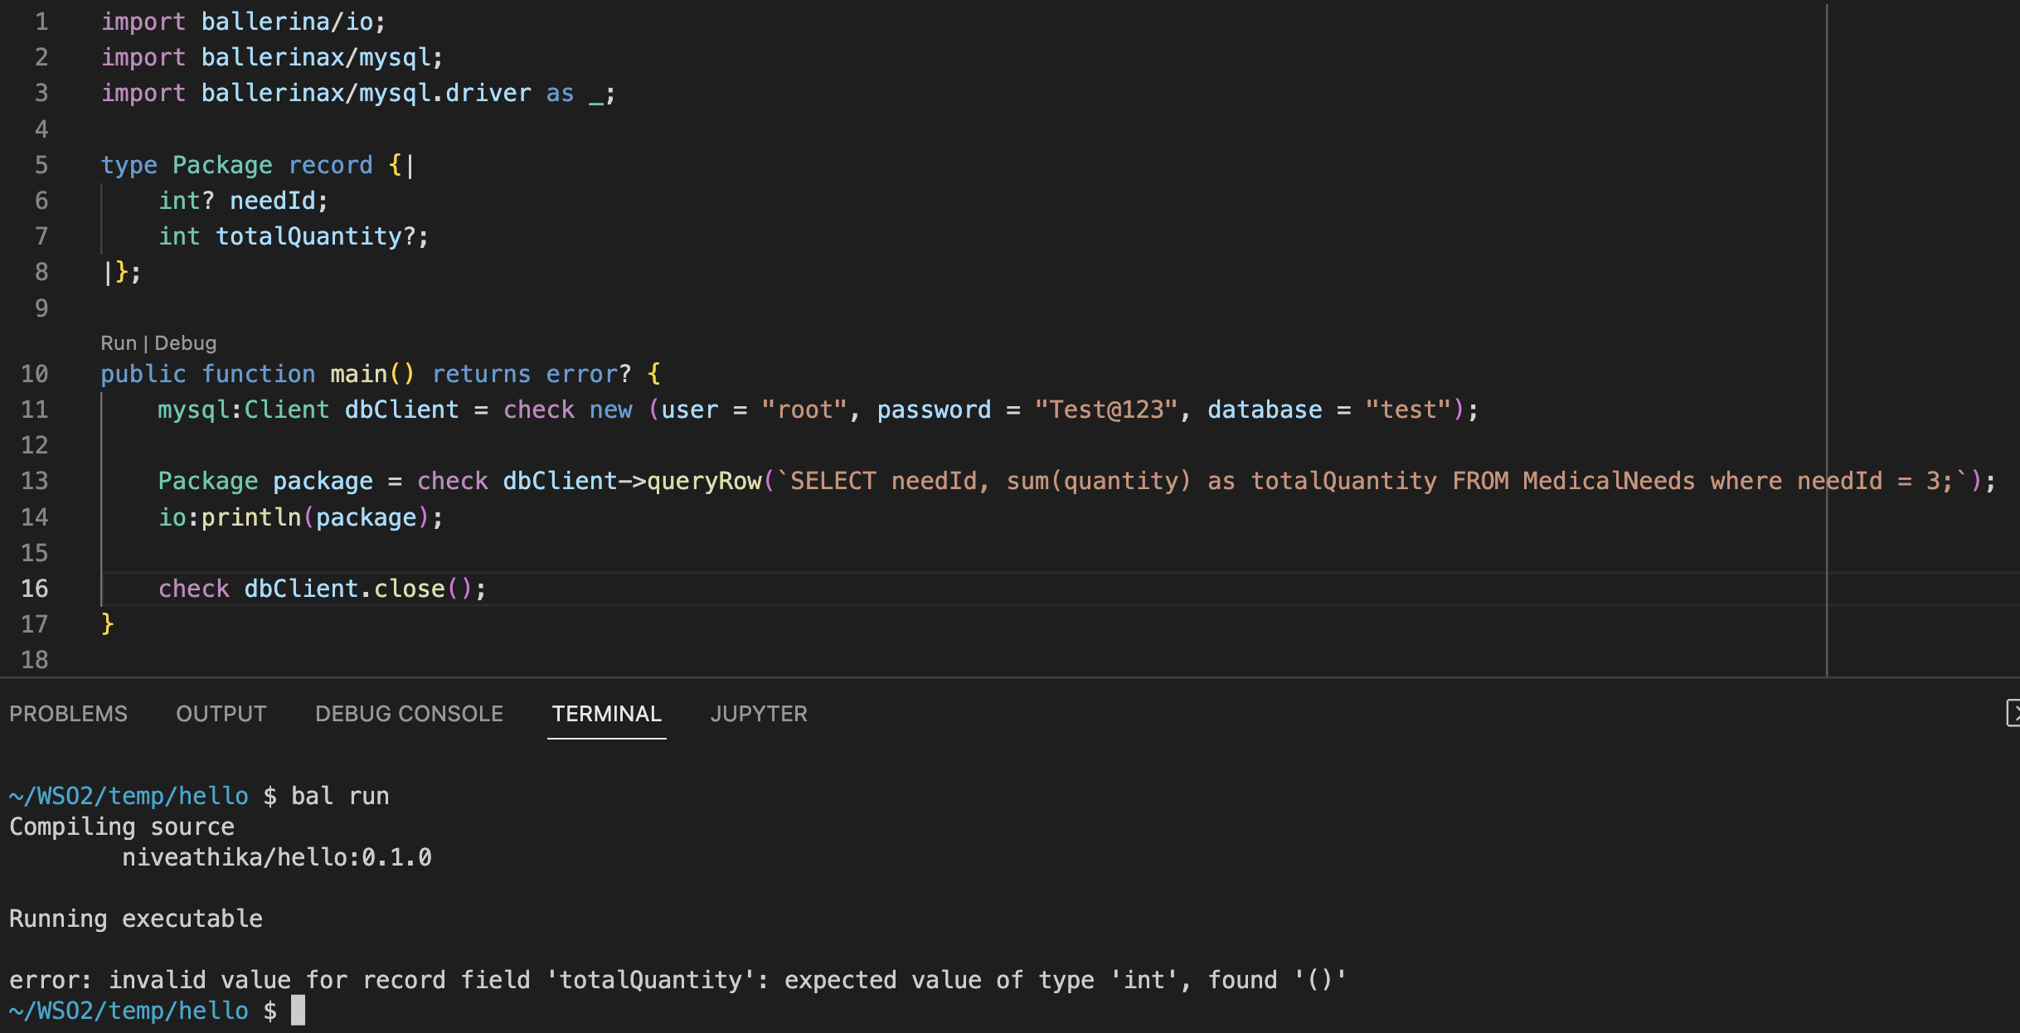The height and width of the screenshot is (1033, 2020).
Task: Select the DEBUG CONSOLE tab
Action: 408,713
